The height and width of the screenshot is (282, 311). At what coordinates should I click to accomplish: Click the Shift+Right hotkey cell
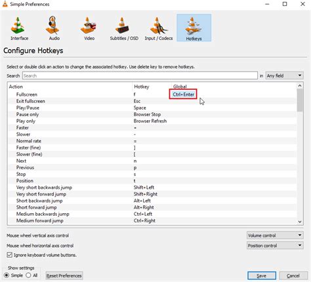coord(146,194)
